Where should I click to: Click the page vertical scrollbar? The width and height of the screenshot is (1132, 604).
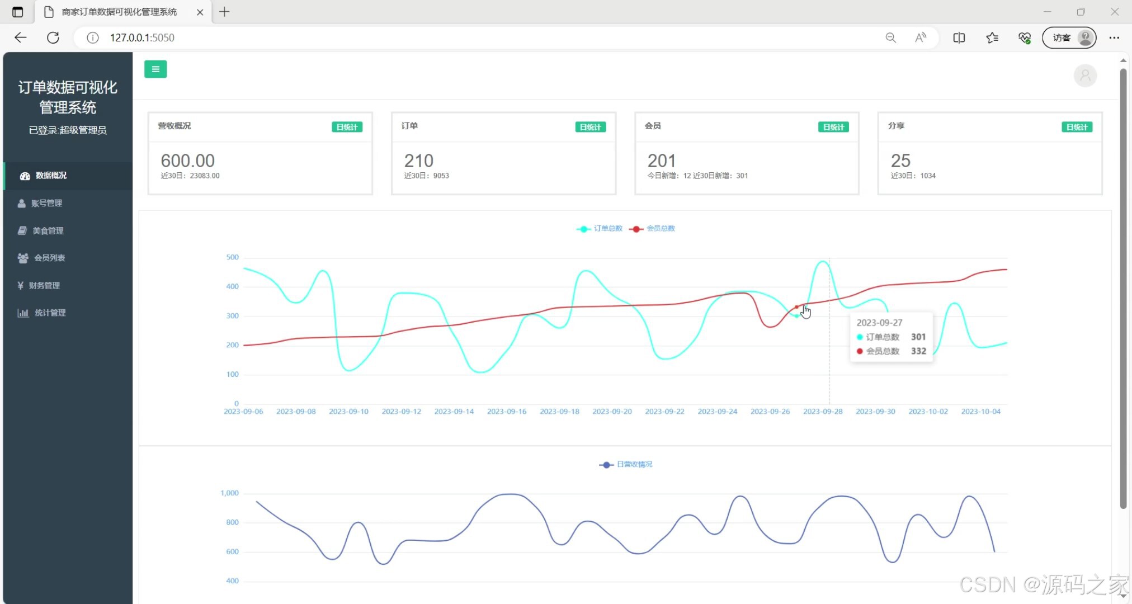coord(1123,289)
